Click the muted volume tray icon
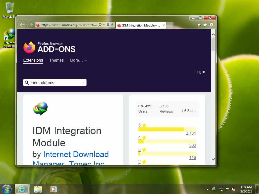 tap(233, 189)
